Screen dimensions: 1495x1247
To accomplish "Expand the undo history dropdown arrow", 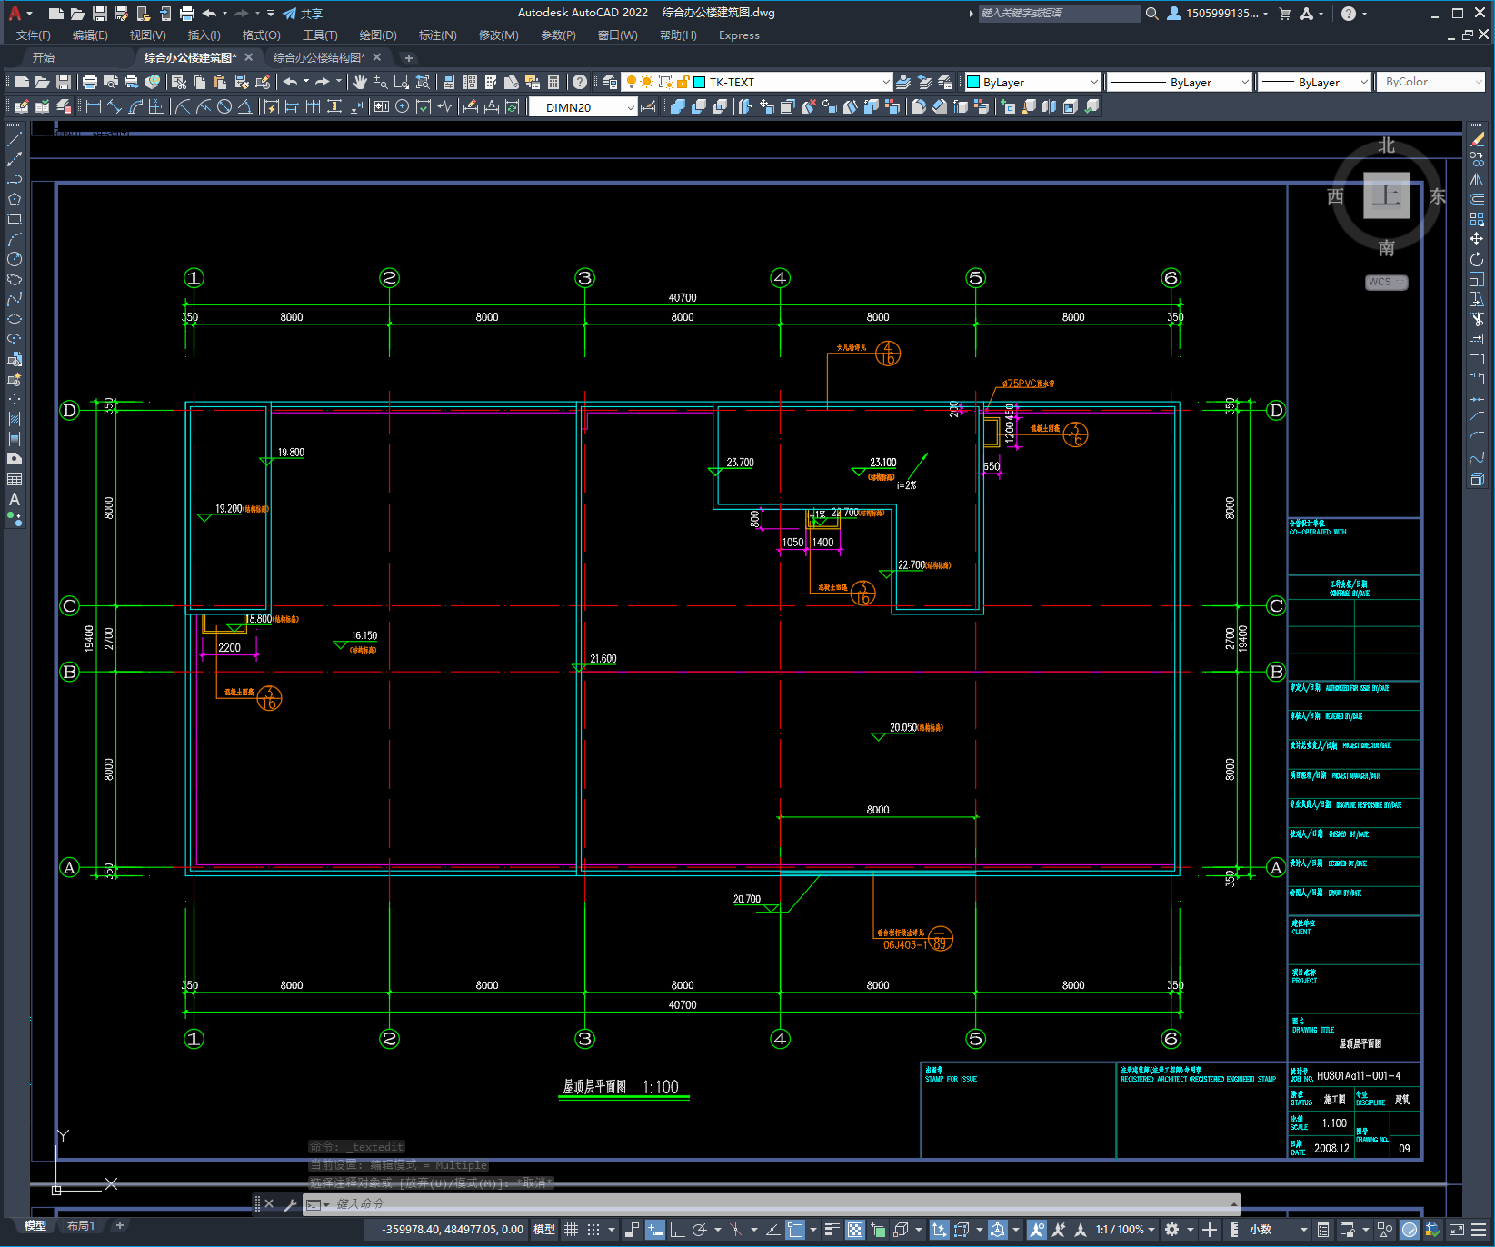I will pyautogui.click(x=306, y=82).
